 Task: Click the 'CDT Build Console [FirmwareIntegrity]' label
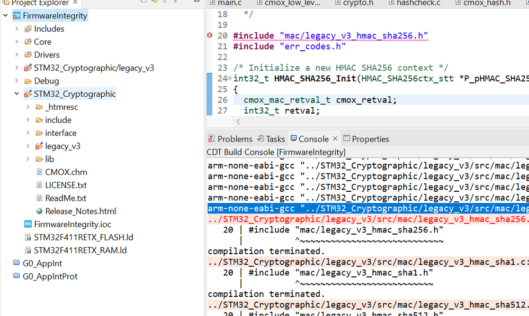click(276, 152)
